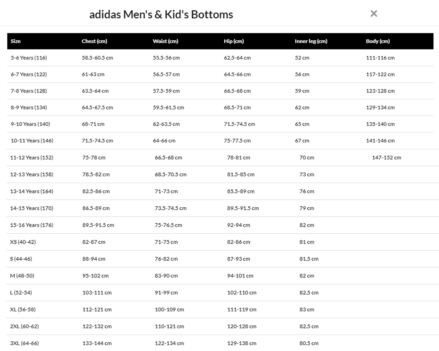Select the Hip (cm) column header
The width and height of the screenshot is (439, 351).
pos(234,41)
